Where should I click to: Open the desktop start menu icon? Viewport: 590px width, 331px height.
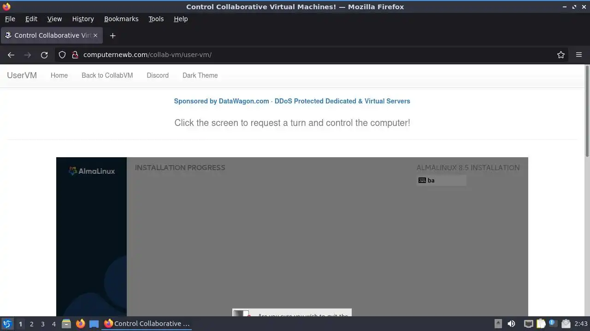7,324
